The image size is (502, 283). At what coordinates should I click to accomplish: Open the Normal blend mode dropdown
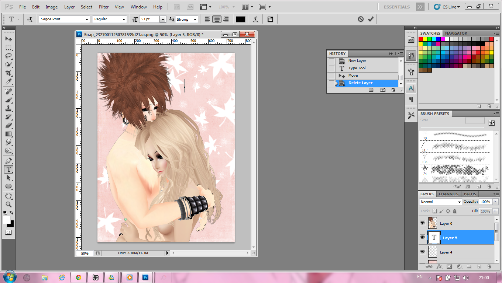pyautogui.click(x=441, y=202)
